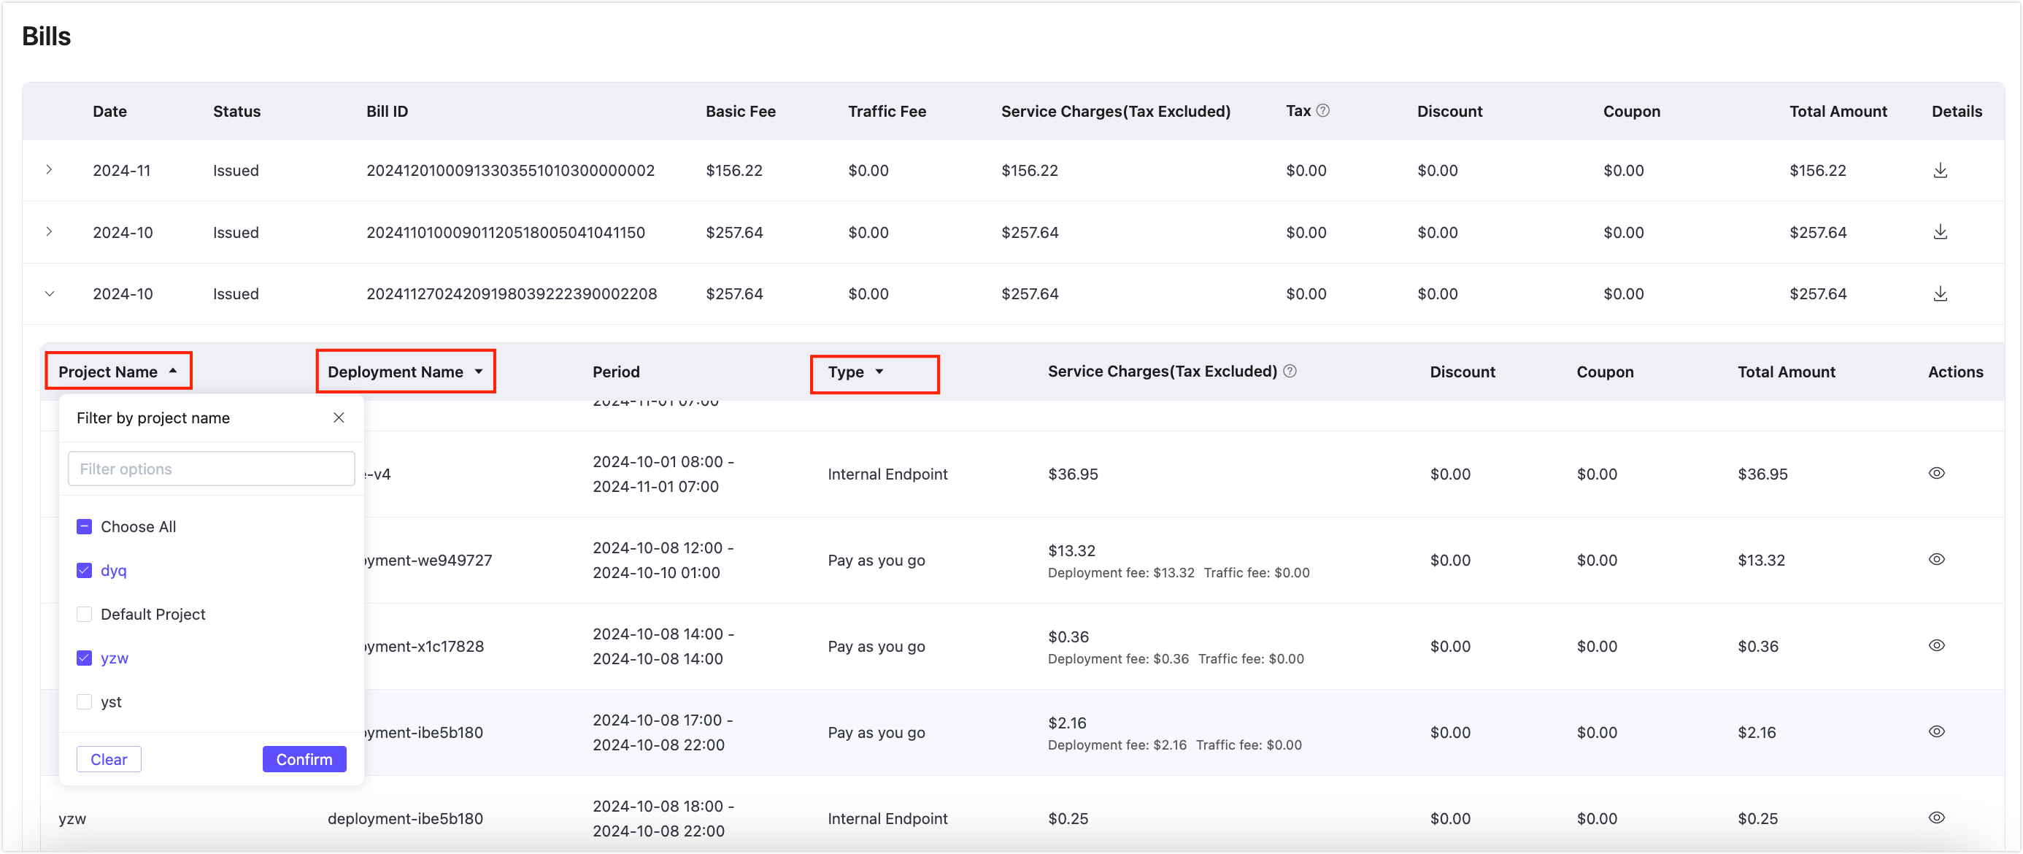Download bill ending in 041150
This screenshot has width=2023, height=854.
click(x=1940, y=232)
